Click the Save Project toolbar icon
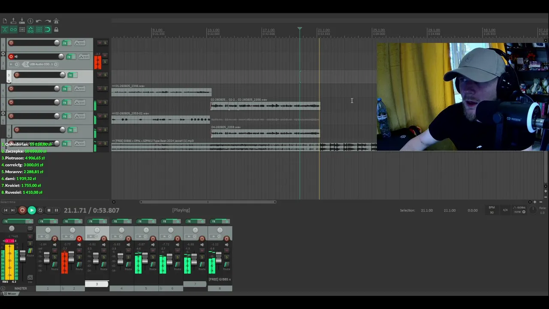The width and height of the screenshot is (549, 309). point(21,21)
